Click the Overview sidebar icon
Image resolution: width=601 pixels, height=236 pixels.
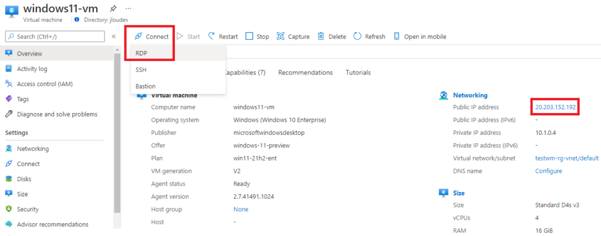point(9,53)
